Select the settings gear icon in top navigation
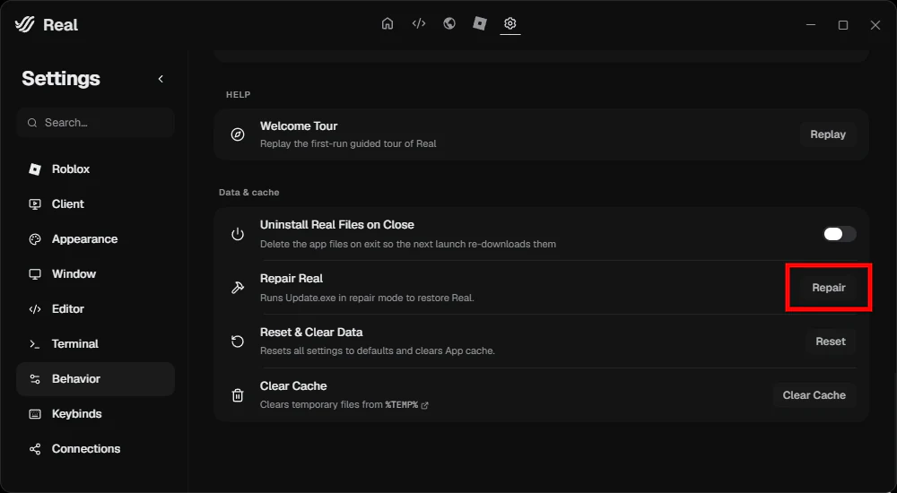Image resolution: width=897 pixels, height=493 pixels. (509, 23)
